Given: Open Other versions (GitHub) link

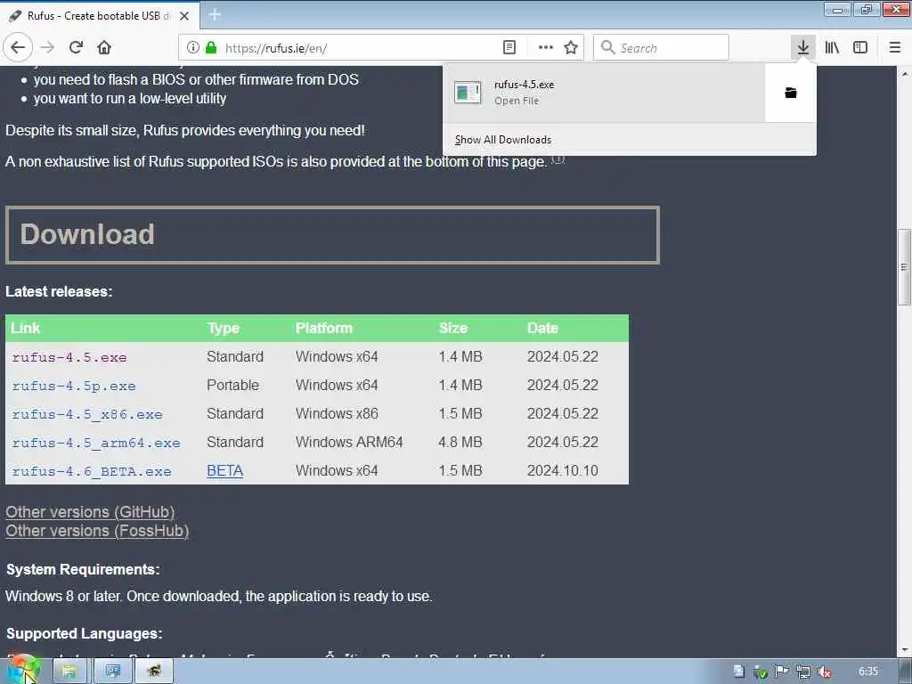Looking at the screenshot, I should 90,512.
